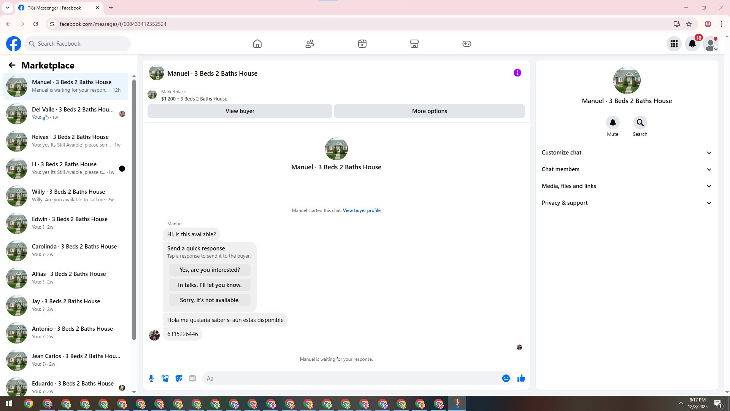
Task: Expand Media, files and links section
Action: 627,186
